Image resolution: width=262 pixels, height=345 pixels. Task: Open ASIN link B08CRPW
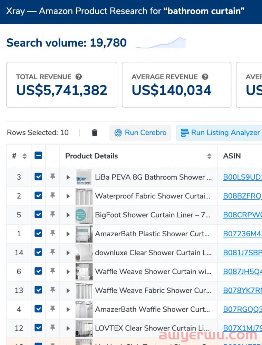[242, 215]
